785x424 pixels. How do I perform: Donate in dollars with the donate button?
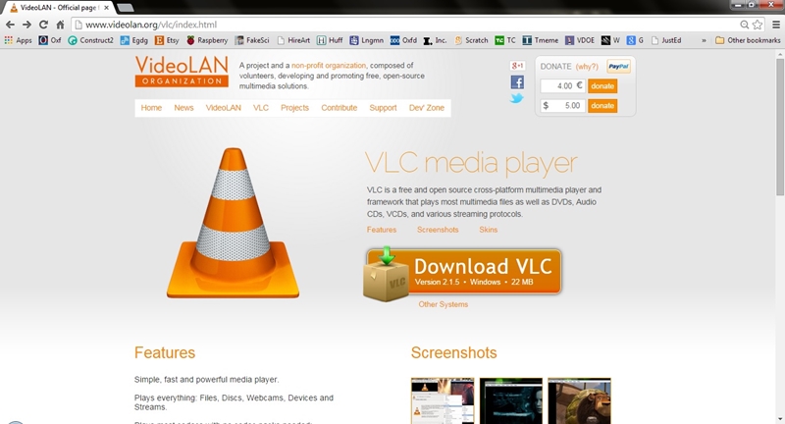[602, 106]
